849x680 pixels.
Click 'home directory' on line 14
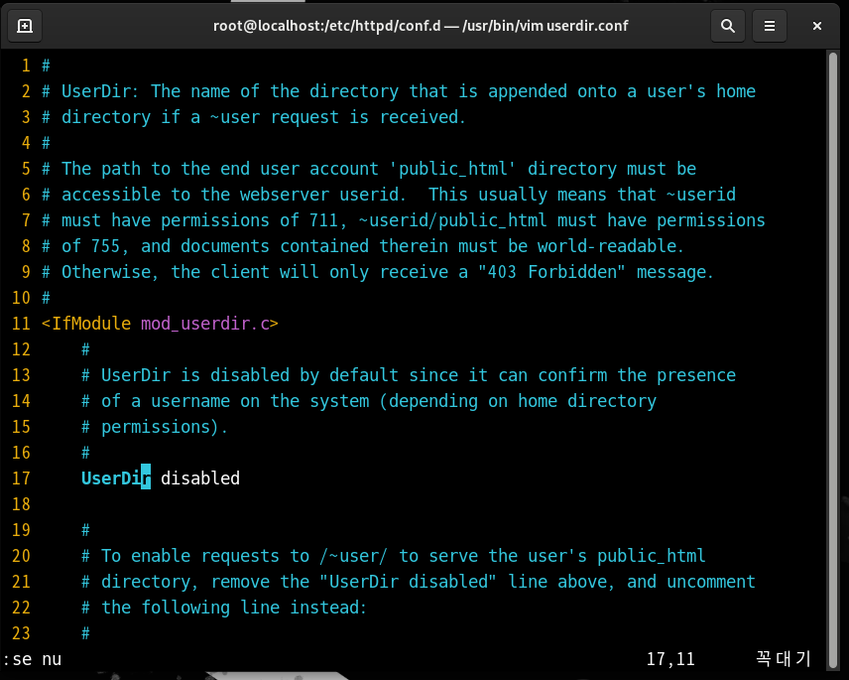[587, 401]
